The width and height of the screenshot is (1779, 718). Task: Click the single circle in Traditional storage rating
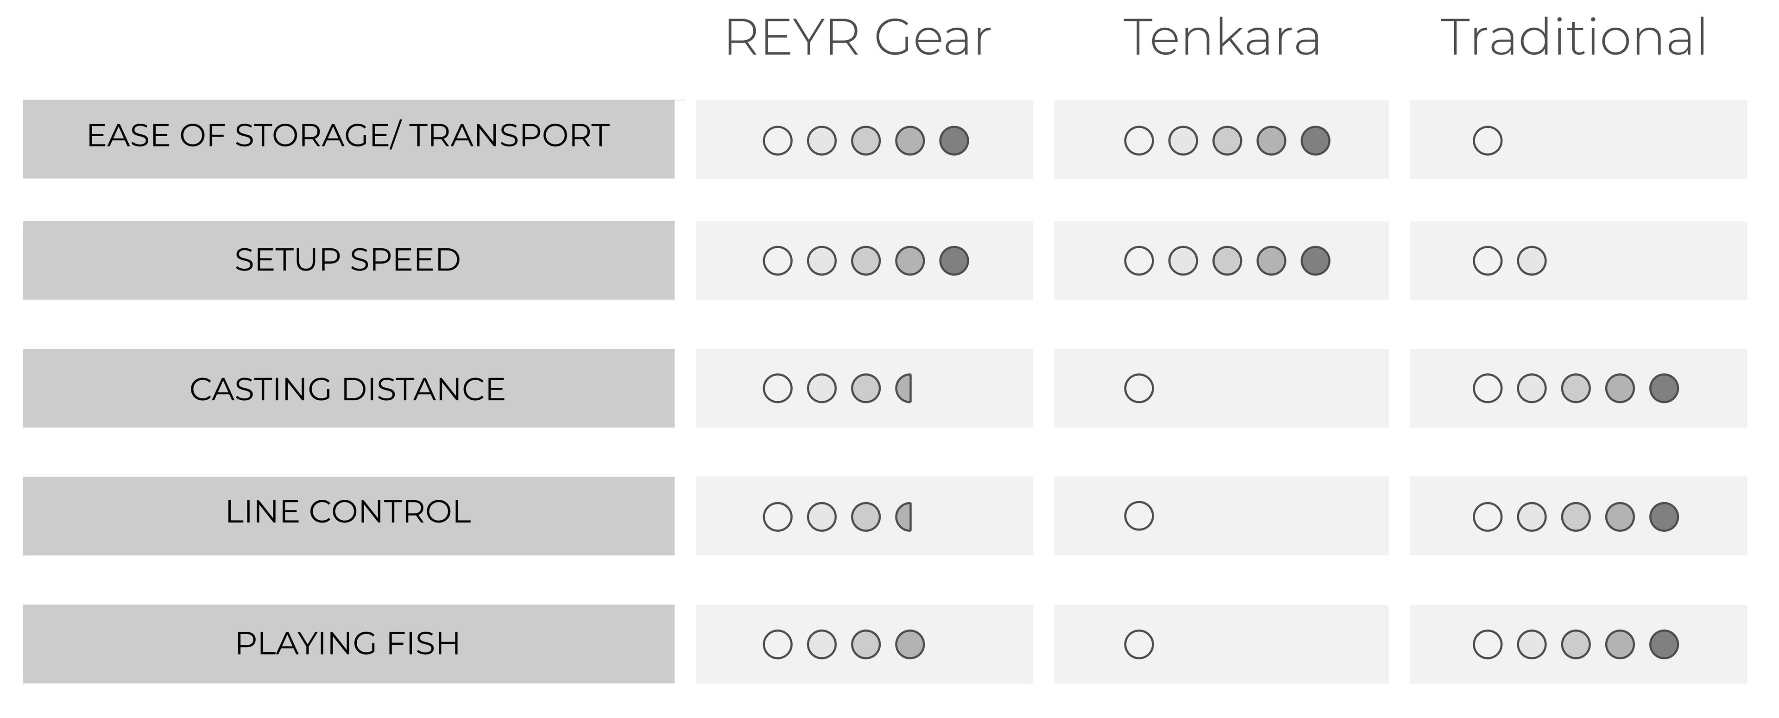1488,140
